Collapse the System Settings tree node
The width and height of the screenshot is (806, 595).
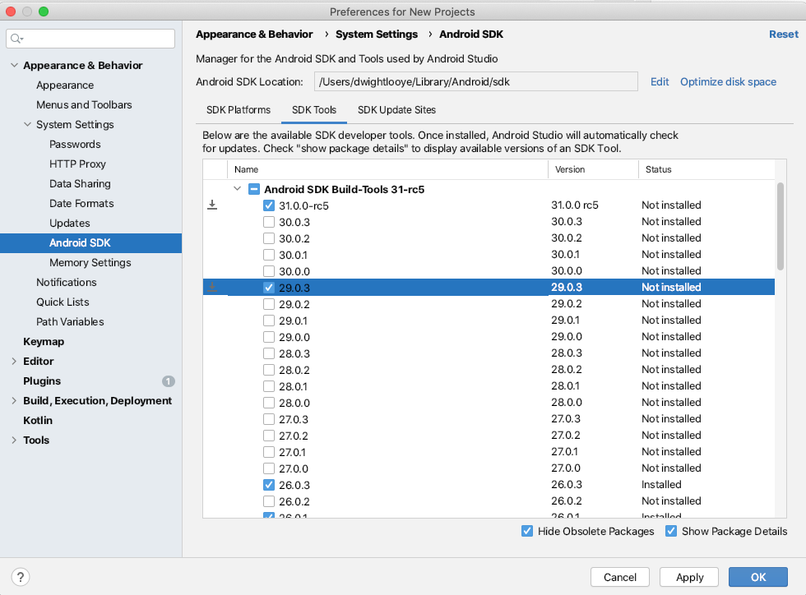27,125
